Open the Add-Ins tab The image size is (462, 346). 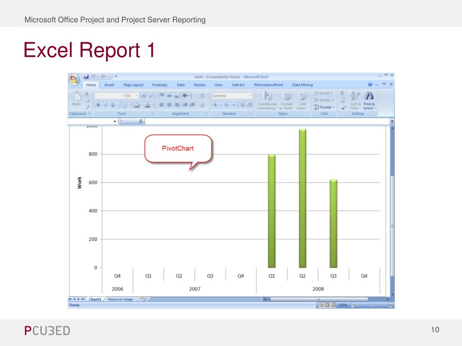click(238, 85)
